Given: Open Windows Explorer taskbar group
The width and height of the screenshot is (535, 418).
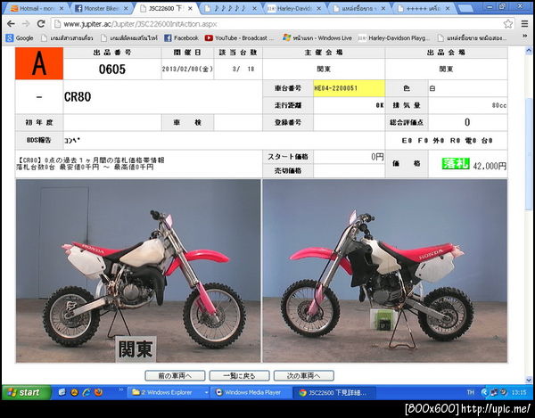Looking at the screenshot, I should pos(167,392).
